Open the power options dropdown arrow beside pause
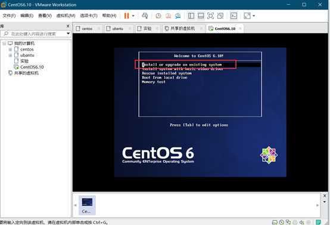Screen dimensions: 330x225 133,16
